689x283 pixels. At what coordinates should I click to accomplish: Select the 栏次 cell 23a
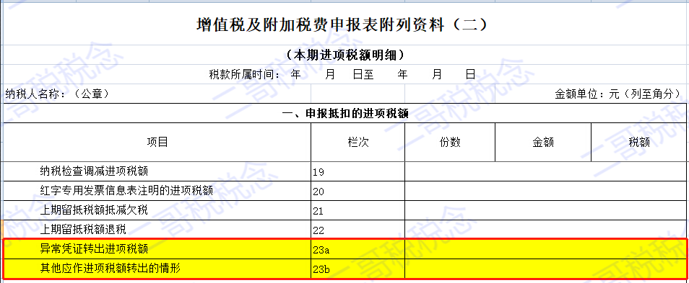click(357, 249)
